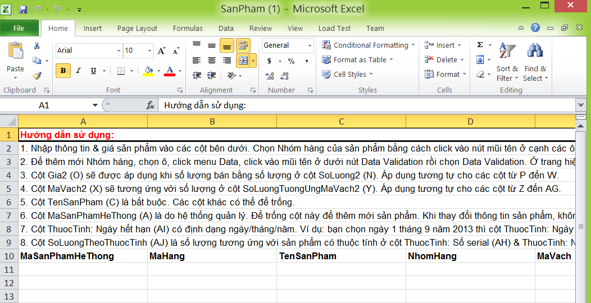This screenshot has height=303, width=591.
Task: Click the yellow Fill Color swatch
Action: 148,71
